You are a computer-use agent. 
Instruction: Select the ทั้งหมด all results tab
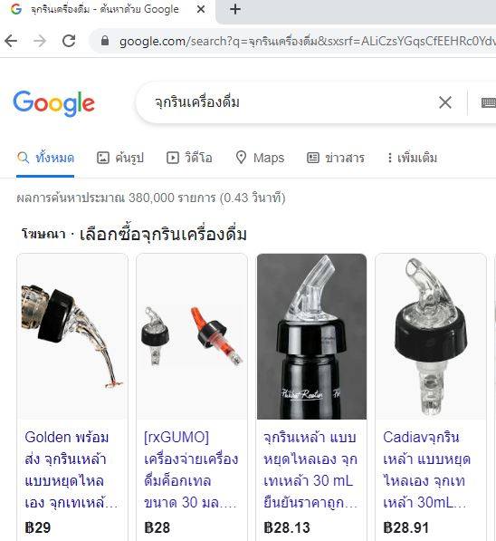(45, 158)
